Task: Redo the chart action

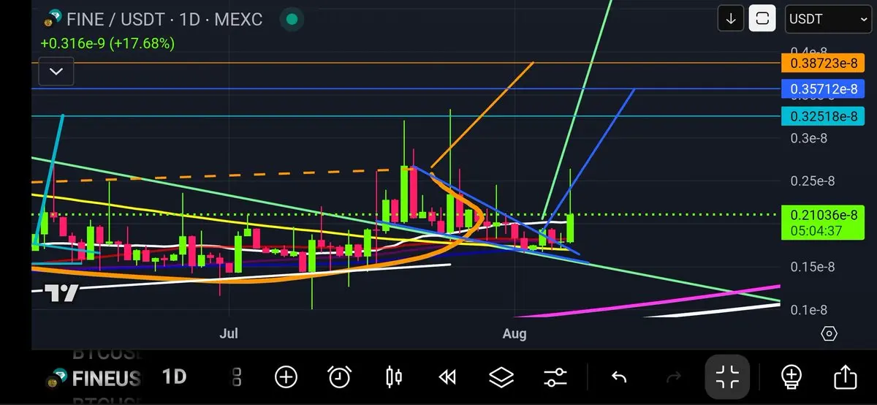Action: tap(673, 377)
